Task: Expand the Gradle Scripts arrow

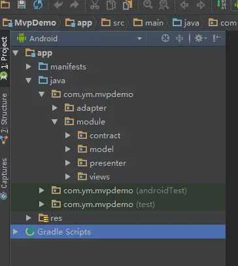Action: (16, 232)
